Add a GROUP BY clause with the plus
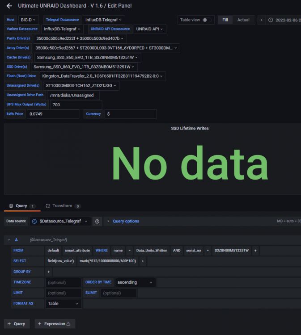Screen dimensions: 301x335 (49, 272)
